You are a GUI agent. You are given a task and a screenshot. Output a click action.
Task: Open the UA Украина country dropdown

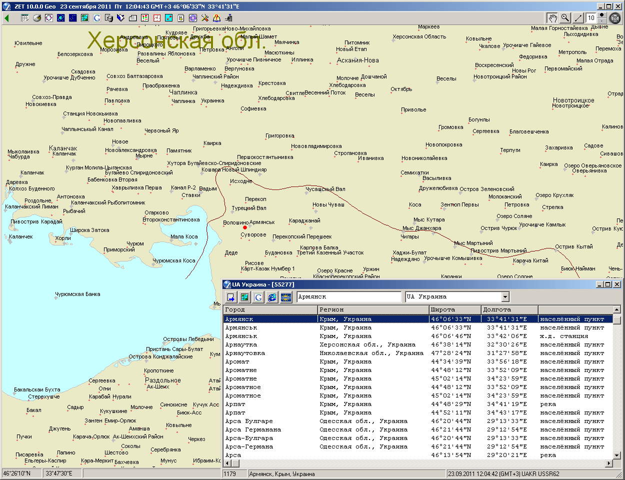[x=505, y=297]
